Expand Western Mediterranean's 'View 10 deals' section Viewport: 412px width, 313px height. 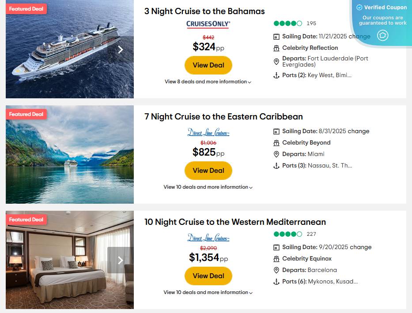point(208,292)
